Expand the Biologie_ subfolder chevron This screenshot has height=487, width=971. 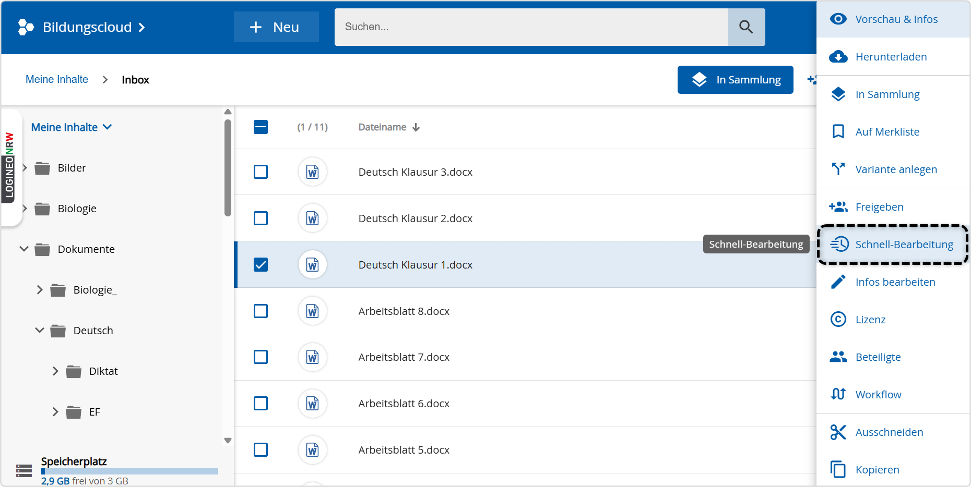40,290
